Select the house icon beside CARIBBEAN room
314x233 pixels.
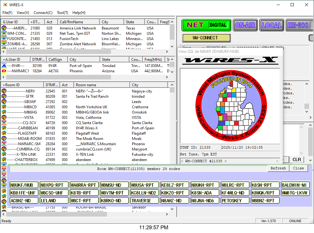pos(4,128)
